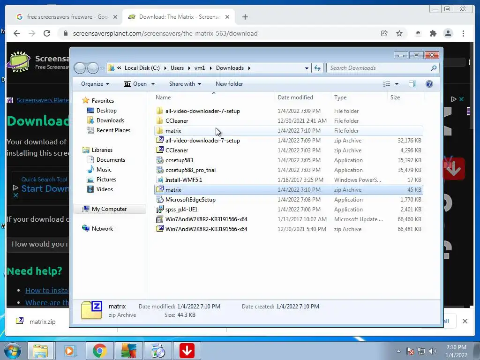
Task: Open the volume speaker tray icon
Action: [432, 351]
